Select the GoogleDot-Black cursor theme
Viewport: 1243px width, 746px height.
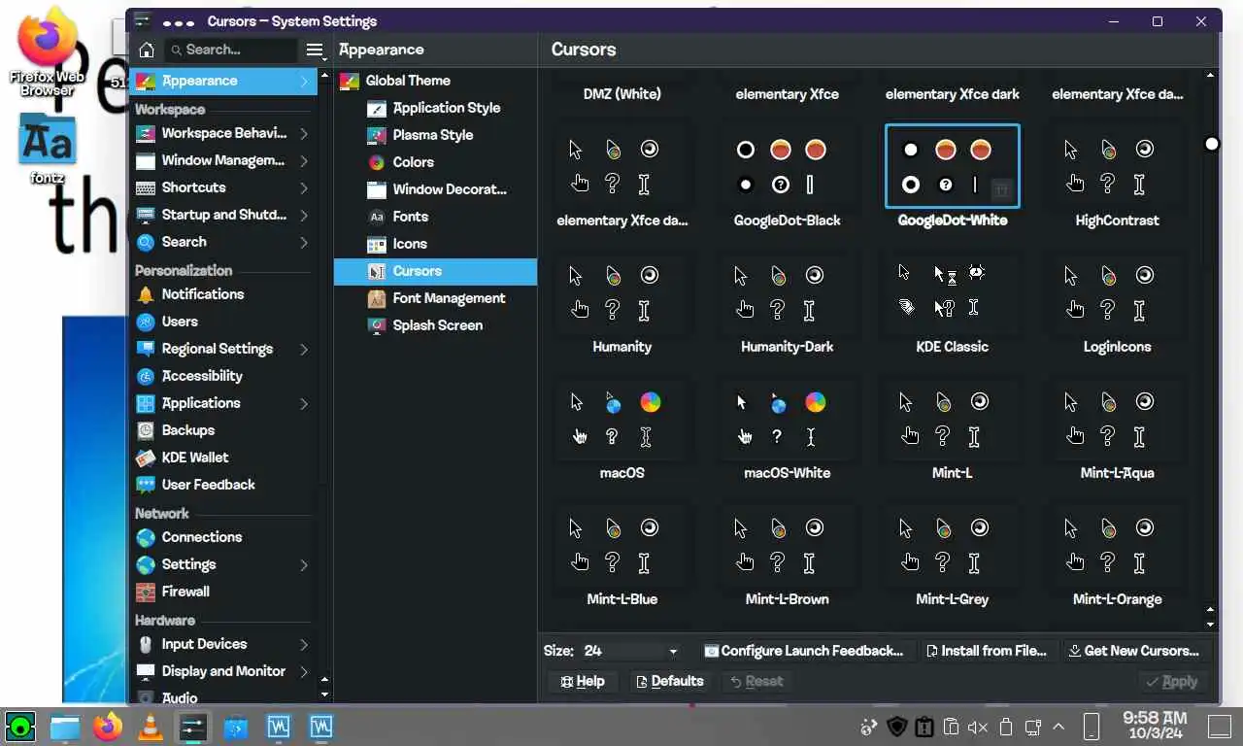click(788, 177)
